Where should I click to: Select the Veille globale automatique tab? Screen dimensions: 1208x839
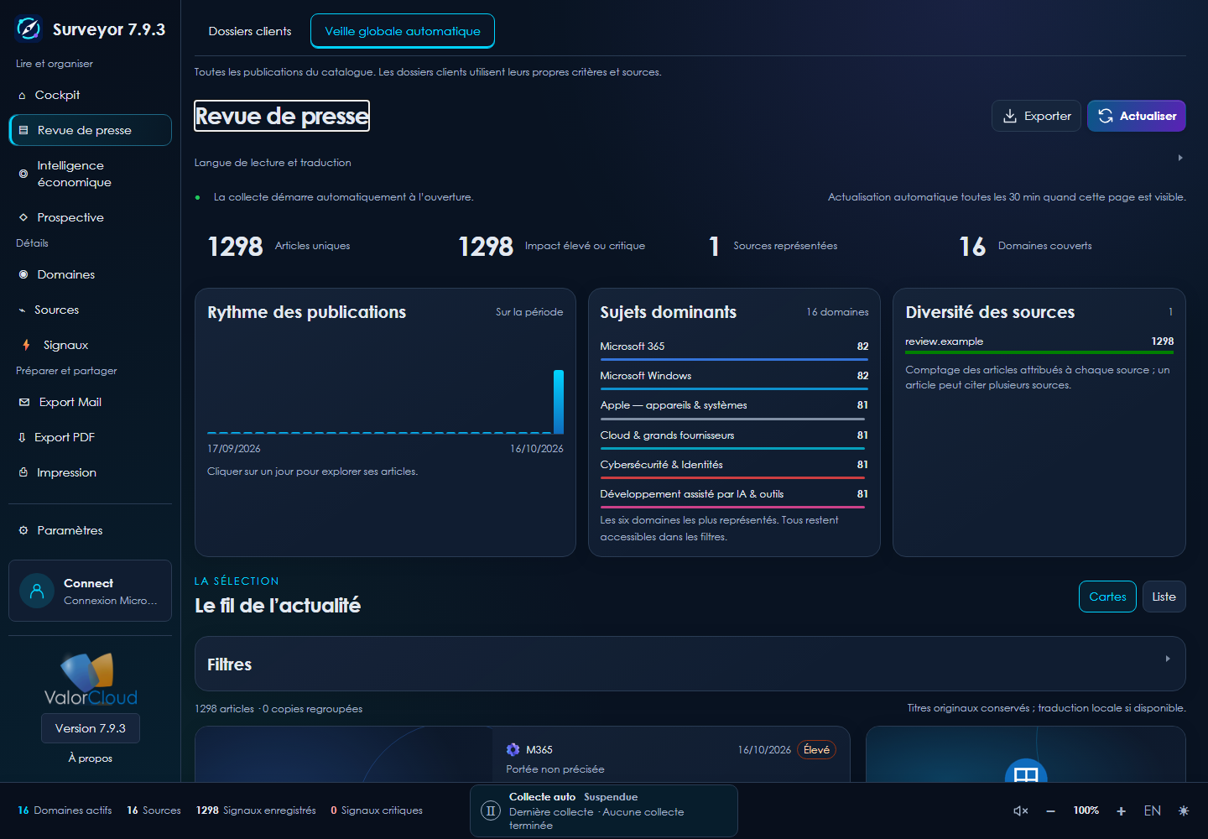(x=403, y=31)
